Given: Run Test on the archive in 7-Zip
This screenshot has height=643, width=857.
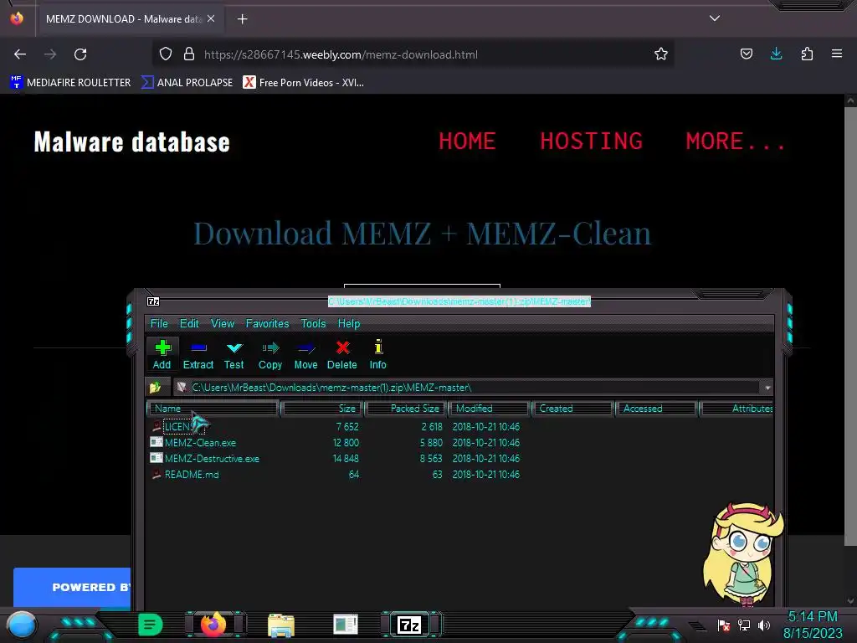Looking at the screenshot, I should pos(234,354).
